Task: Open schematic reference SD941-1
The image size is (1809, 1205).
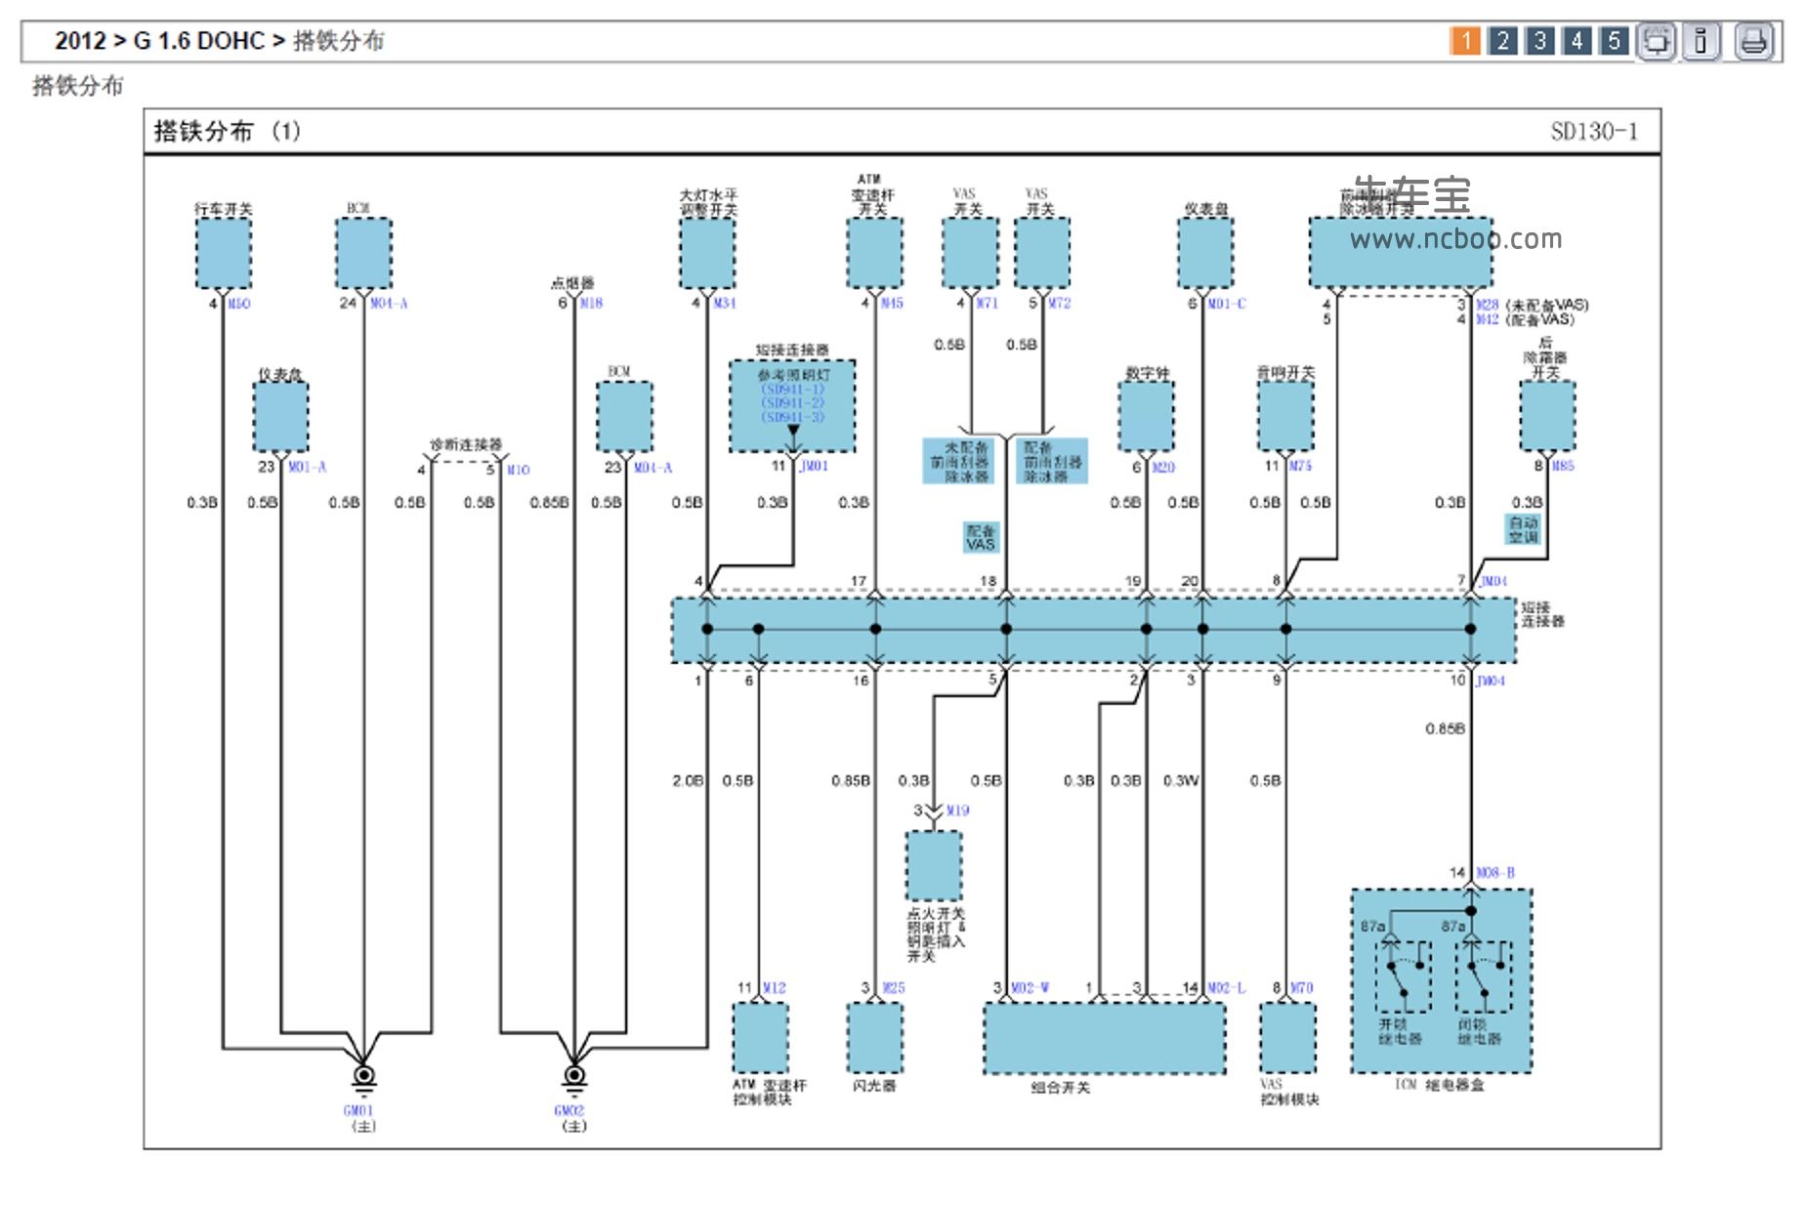Action: tap(793, 389)
